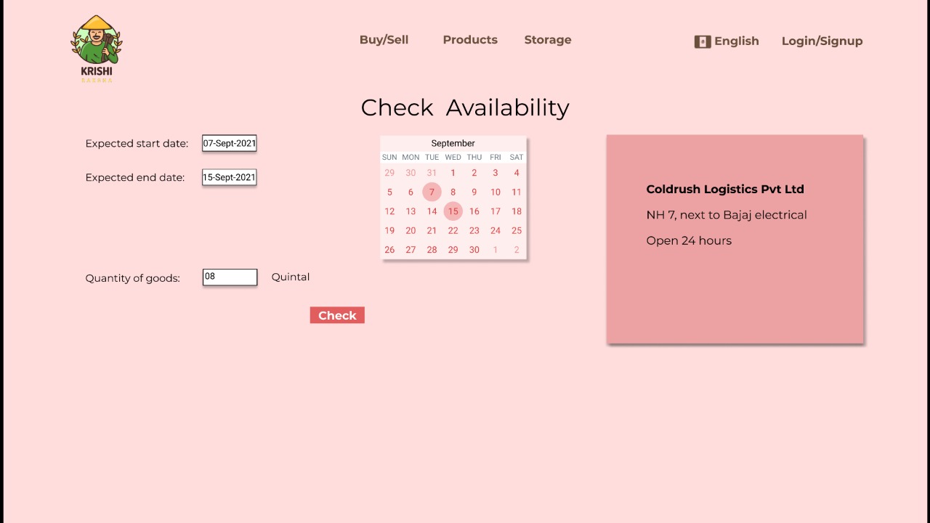Click the Check Availability heading
Viewport: 930px width, 523px height.
tap(465, 108)
